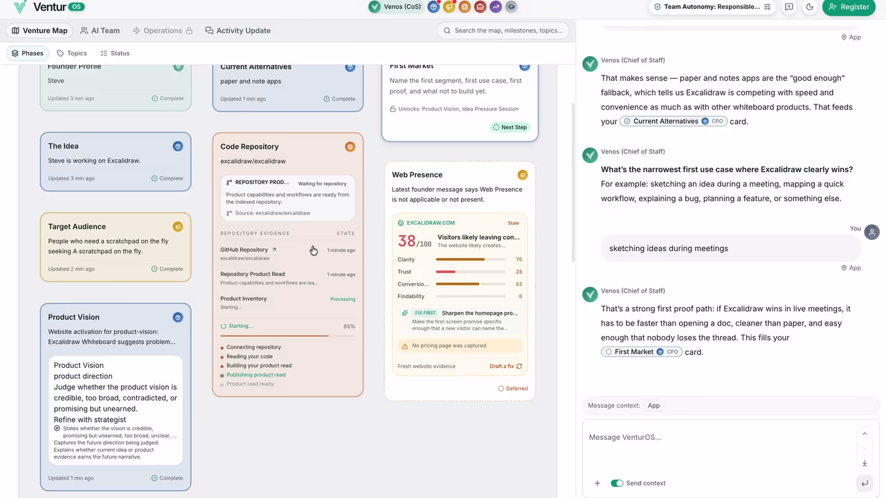
Task: Click the plus attach button in composer
Action: coord(597,483)
